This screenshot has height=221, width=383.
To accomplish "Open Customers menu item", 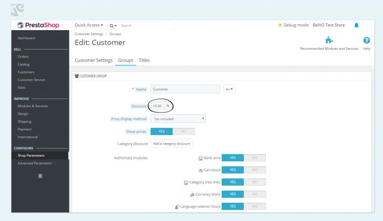I will coord(26,72).
